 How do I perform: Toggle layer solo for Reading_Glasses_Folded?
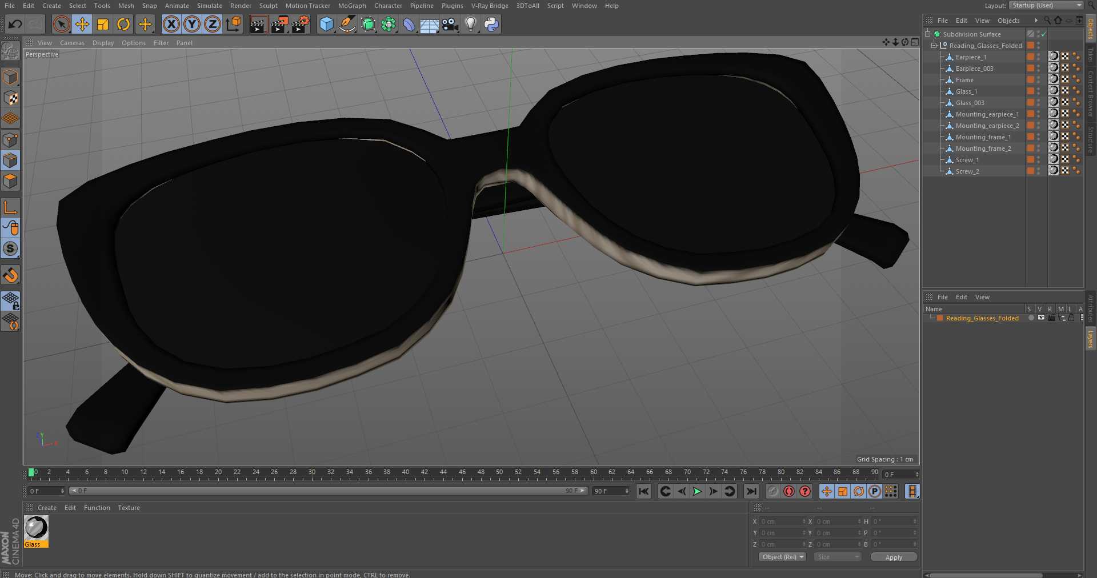(x=1031, y=318)
